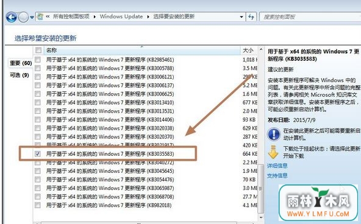Expand arrow after Windows Update breadcrumb
Screen dimensions: 361x224
[148, 17]
